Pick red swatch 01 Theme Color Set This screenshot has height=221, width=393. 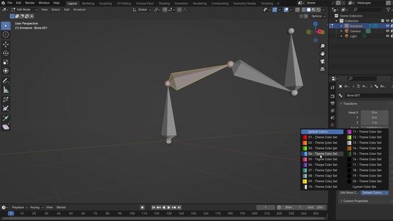point(305,138)
